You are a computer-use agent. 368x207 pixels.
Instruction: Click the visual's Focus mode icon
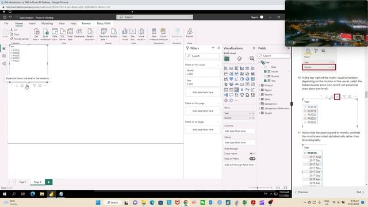(x=40, y=86)
